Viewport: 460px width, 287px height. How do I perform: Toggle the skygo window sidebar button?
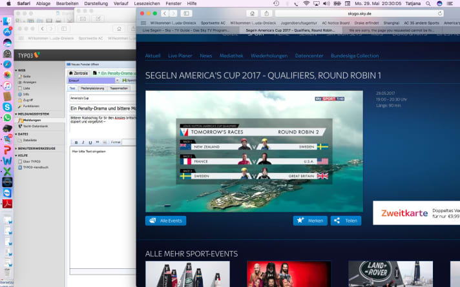[186, 14]
